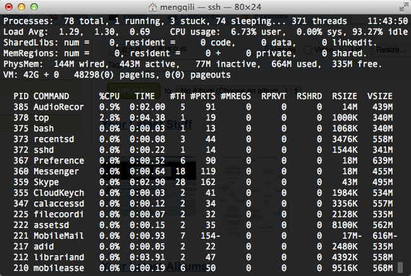Click the 144M wired memory value
The width and height of the screenshot is (411, 276).
[x=82, y=64]
